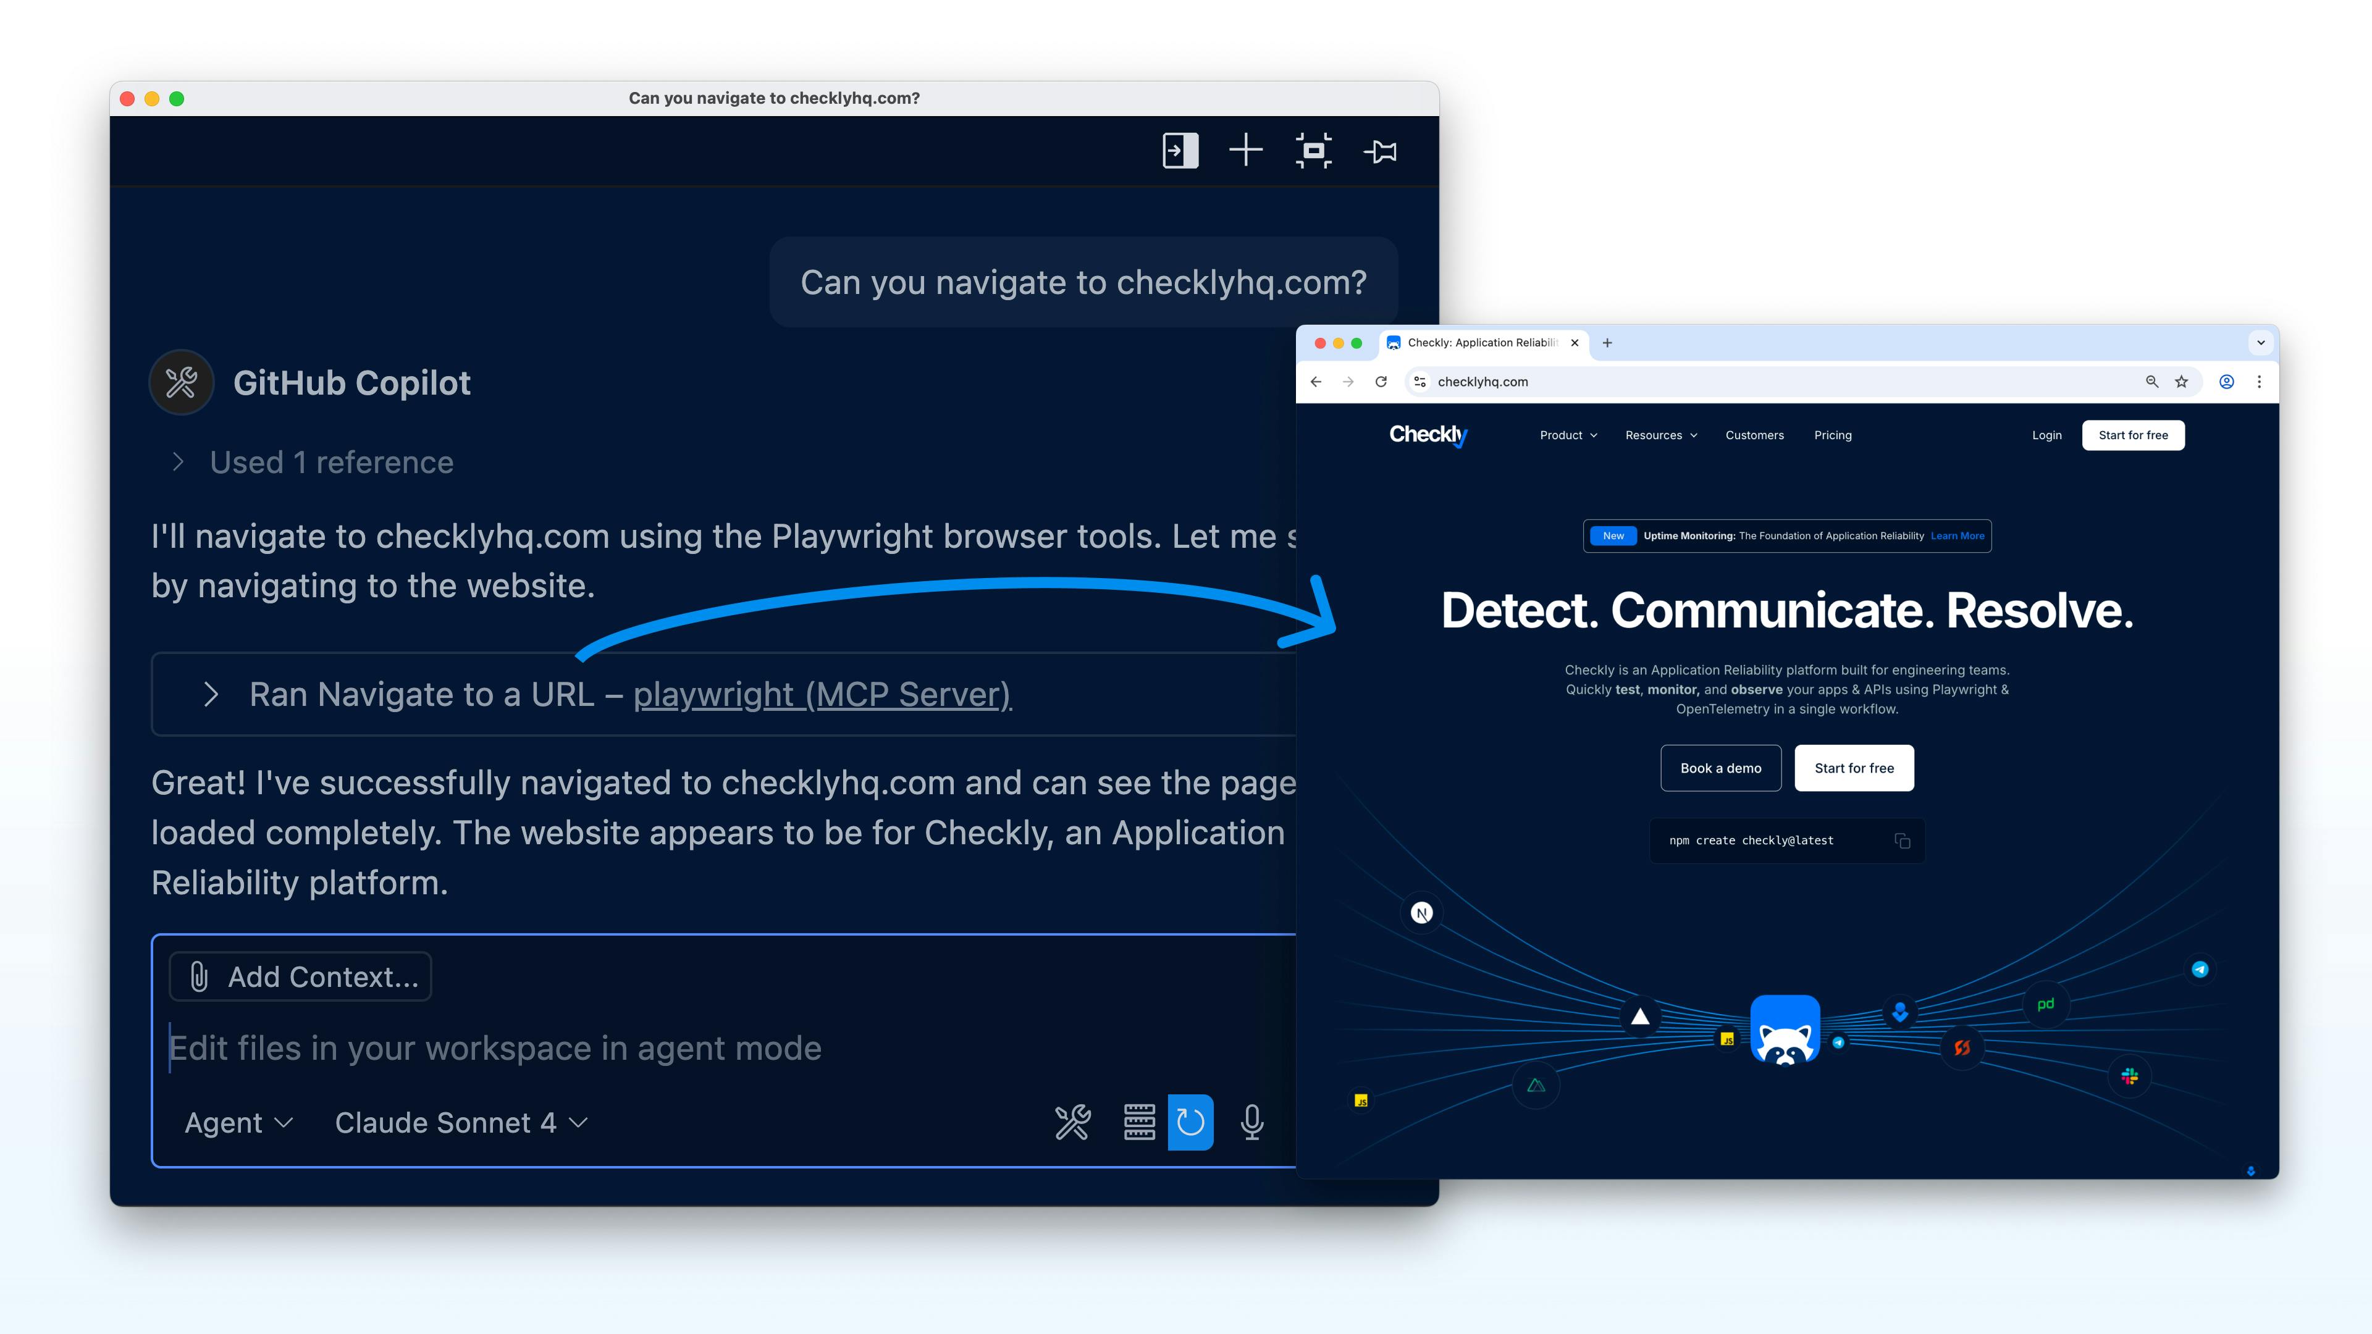Click the blue refresh button in chat input
2372x1334 pixels.
click(1190, 1122)
